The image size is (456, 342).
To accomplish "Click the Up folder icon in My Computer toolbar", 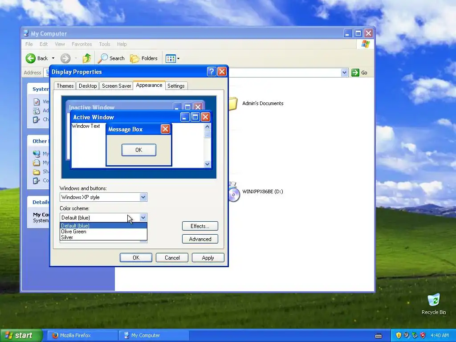I will pos(86,58).
